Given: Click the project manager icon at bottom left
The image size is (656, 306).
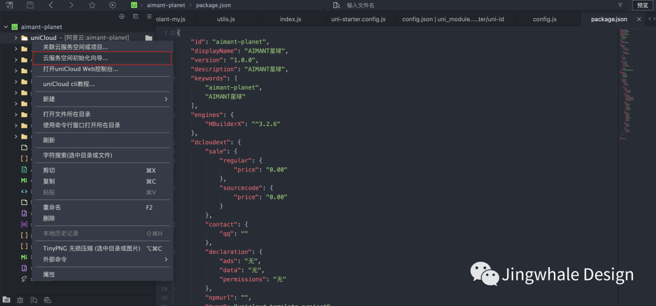Looking at the screenshot, I should tap(6, 300).
